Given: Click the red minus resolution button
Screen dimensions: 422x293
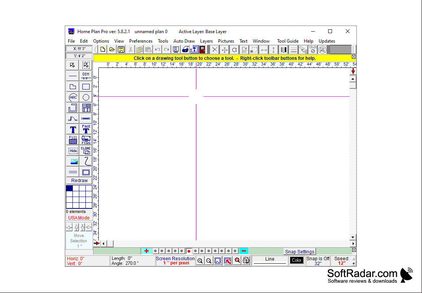Looking at the screenshot, I should pyautogui.click(x=244, y=251).
